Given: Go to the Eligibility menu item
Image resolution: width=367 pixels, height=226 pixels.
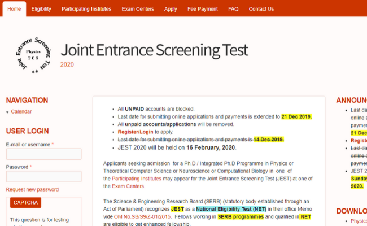Looking at the screenshot, I should (x=41, y=9).
